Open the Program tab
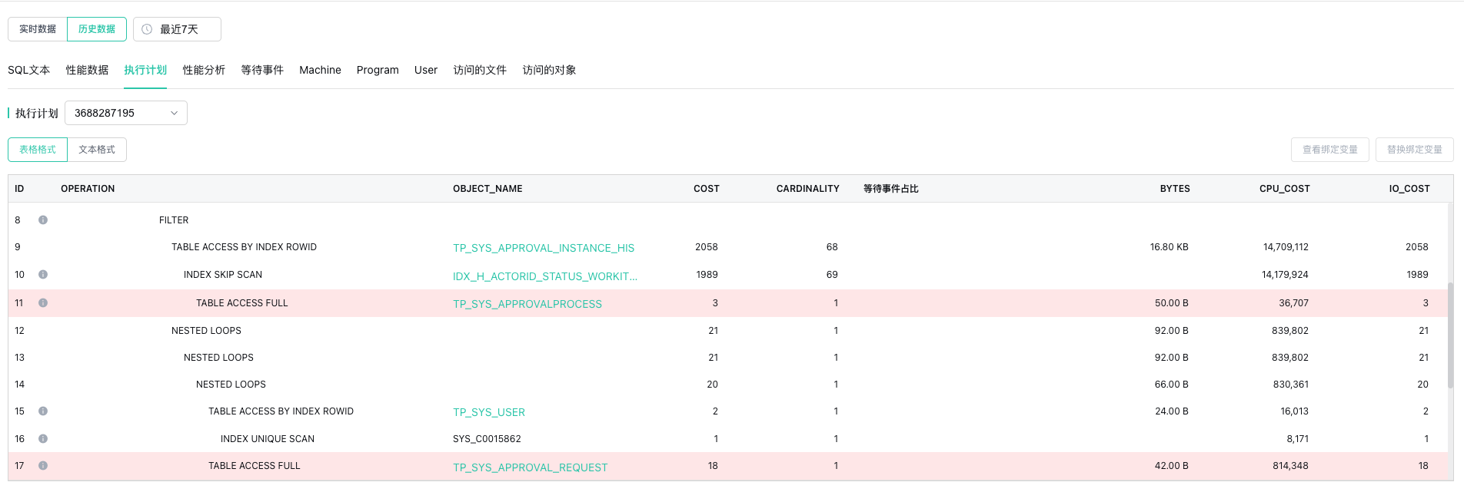Image resolution: width=1464 pixels, height=492 pixels. click(x=378, y=70)
